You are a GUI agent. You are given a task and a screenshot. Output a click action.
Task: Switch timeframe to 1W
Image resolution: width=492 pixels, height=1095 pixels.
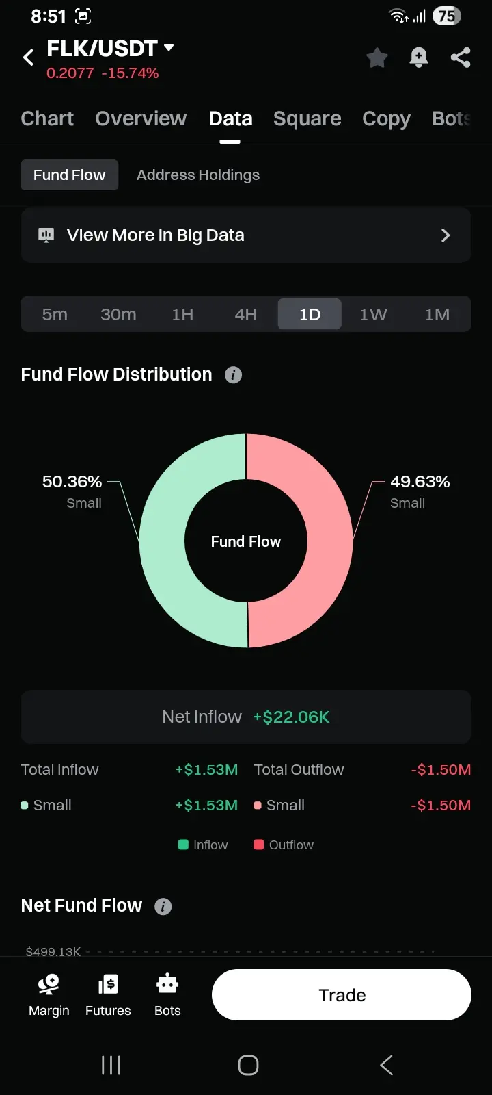click(373, 315)
